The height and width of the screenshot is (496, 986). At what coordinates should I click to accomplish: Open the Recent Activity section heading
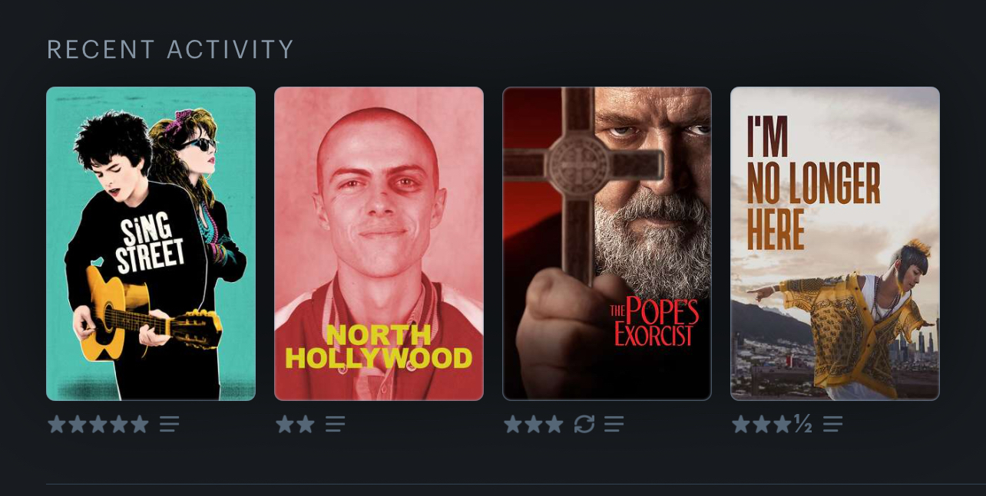point(170,50)
